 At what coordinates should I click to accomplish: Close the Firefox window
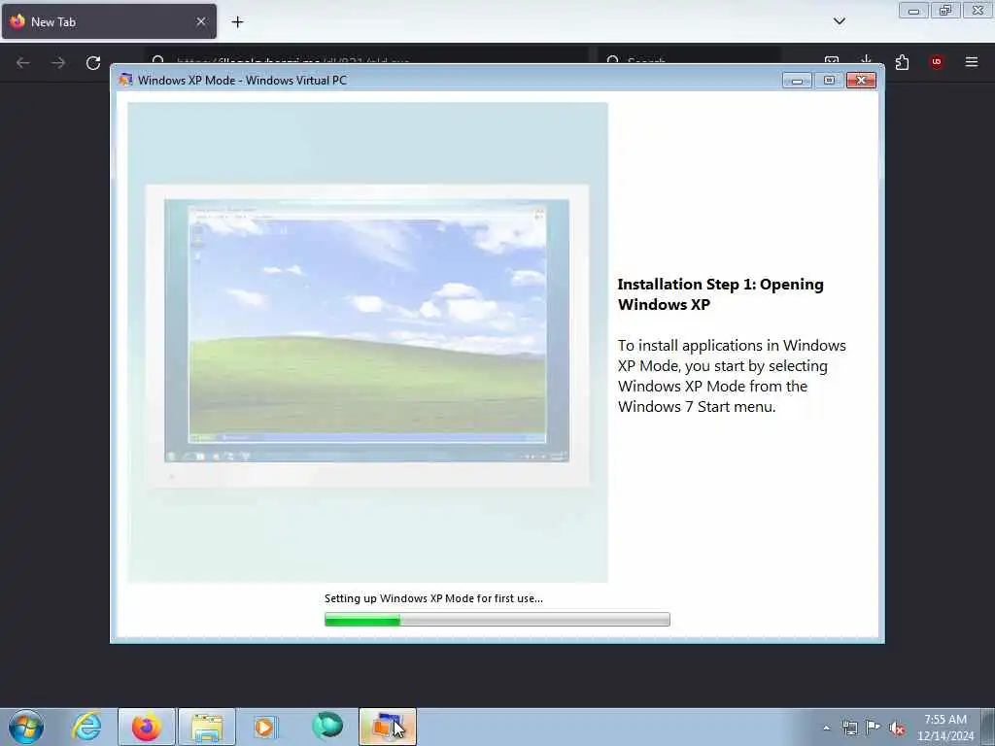coord(978,10)
